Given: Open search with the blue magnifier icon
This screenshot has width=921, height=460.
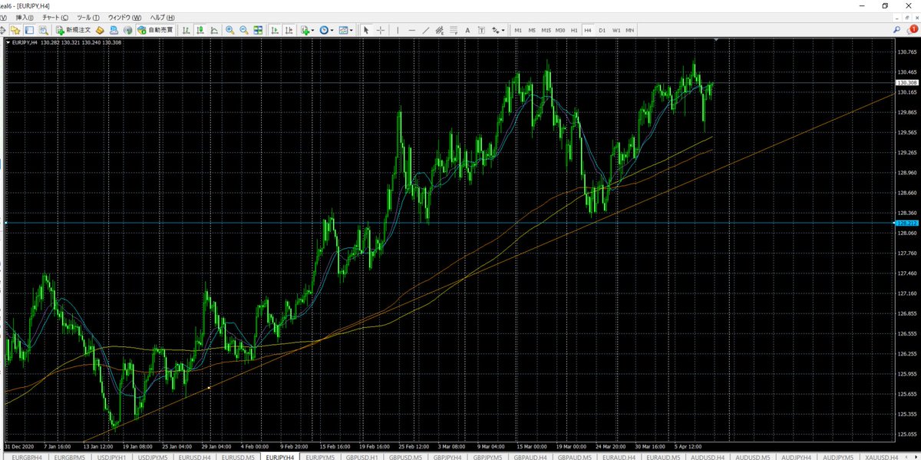Looking at the screenshot, I should point(897,29).
